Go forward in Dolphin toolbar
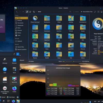This screenshot has height=103, width=103. pyautogui.click(x=20, y=12)
